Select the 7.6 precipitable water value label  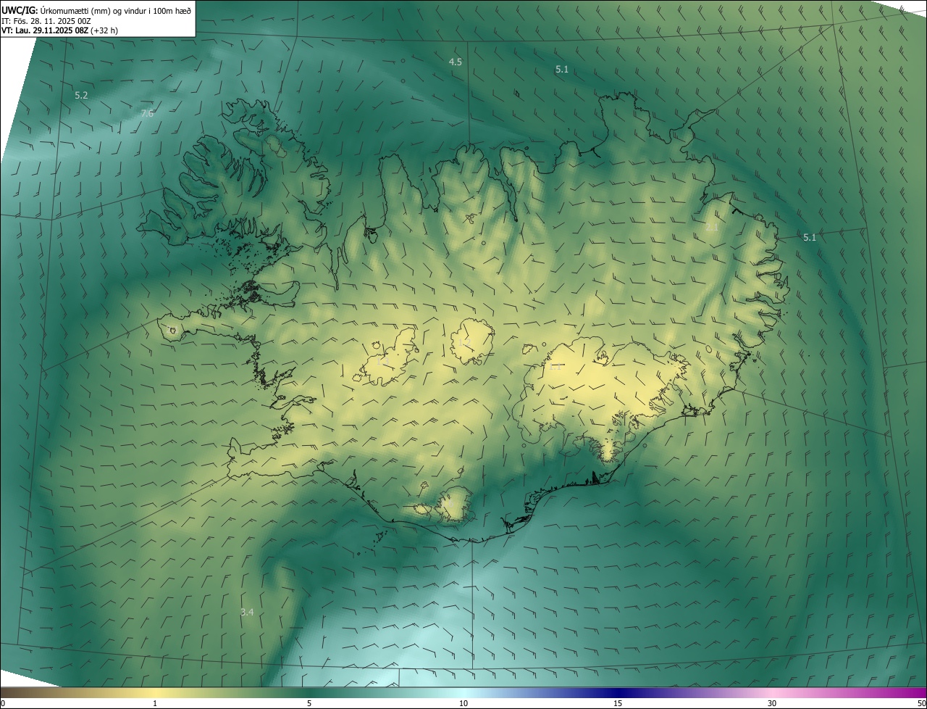147,113
